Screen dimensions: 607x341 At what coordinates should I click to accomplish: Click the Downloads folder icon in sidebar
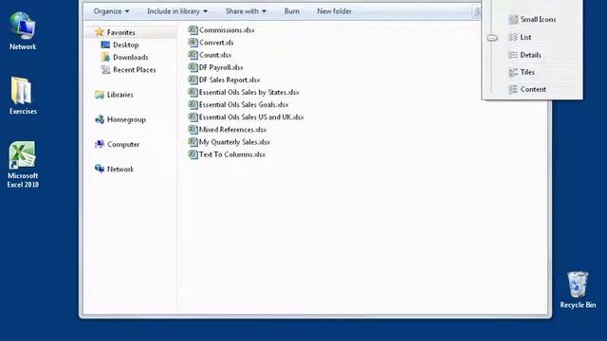(x=105, y=57)
